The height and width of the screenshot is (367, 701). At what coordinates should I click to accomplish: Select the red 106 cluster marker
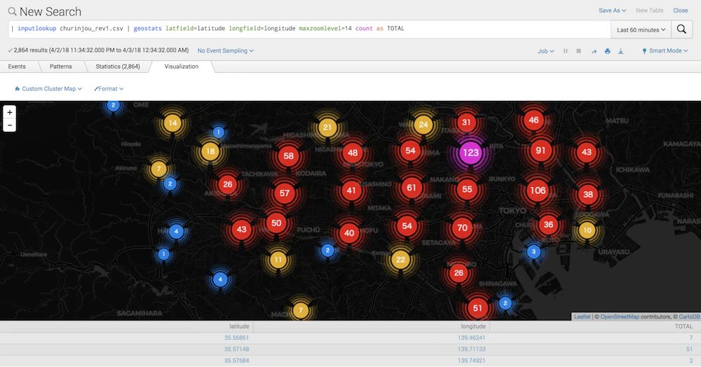point(538,191)
